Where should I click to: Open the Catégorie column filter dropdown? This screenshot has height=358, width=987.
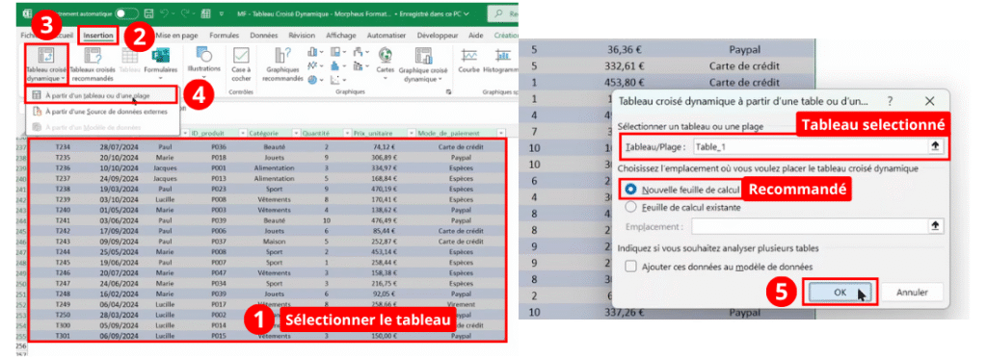click(x=296, y=133)
